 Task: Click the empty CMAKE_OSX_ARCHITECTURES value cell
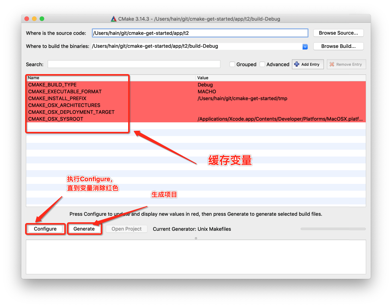click(281, 105)
